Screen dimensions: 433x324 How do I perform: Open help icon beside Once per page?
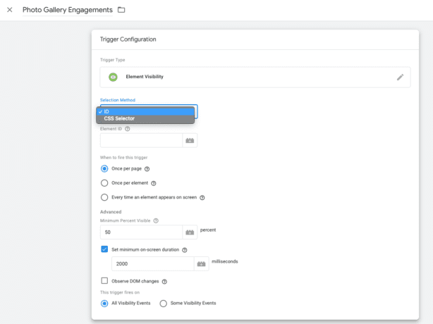(x=147, y=169)
